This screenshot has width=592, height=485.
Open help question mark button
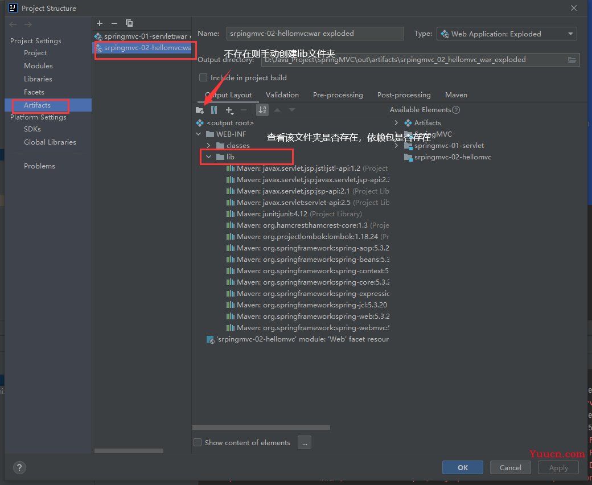tap(19, 468)
